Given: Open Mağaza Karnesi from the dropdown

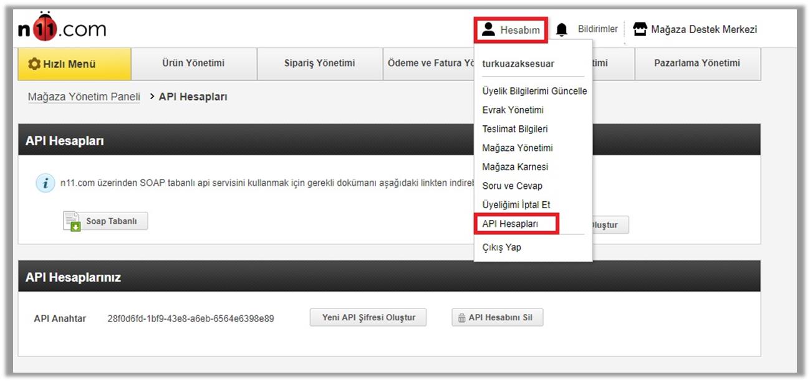Looking at the screenshot, I should (515, 167).
